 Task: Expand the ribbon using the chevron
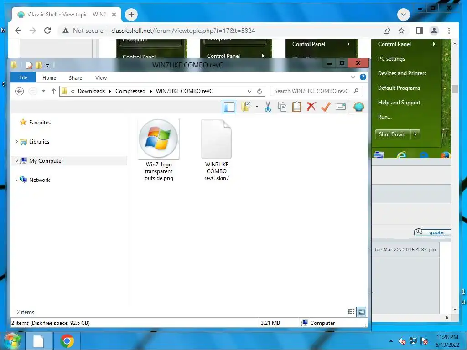pyautogui.click(x=353, y=77)
